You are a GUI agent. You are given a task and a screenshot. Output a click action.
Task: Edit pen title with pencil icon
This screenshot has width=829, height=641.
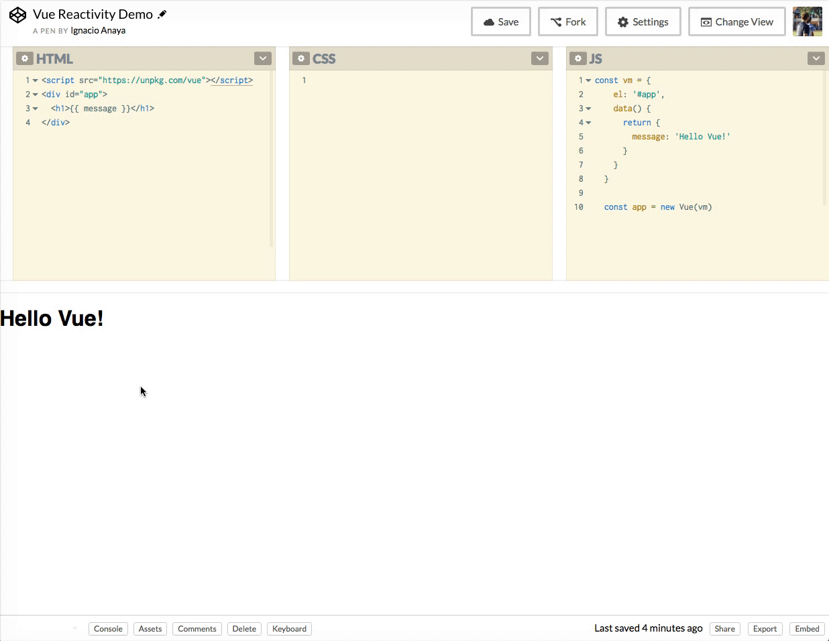coord(162,14)
